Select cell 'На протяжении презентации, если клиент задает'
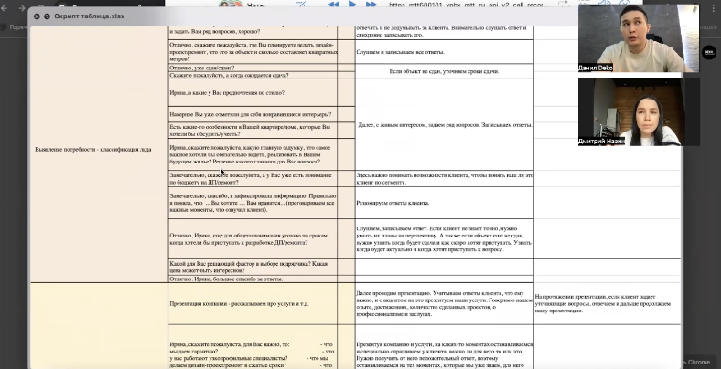This screenshot has height=369, width=721. coord(607,304)
